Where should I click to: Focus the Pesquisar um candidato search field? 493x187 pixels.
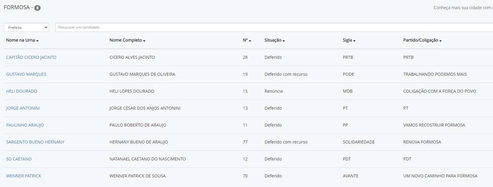[274, 28]
